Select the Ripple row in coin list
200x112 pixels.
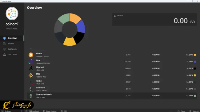click(x=112, y=82)
